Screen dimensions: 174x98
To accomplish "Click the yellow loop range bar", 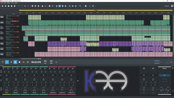I will [x=96, y=10].
